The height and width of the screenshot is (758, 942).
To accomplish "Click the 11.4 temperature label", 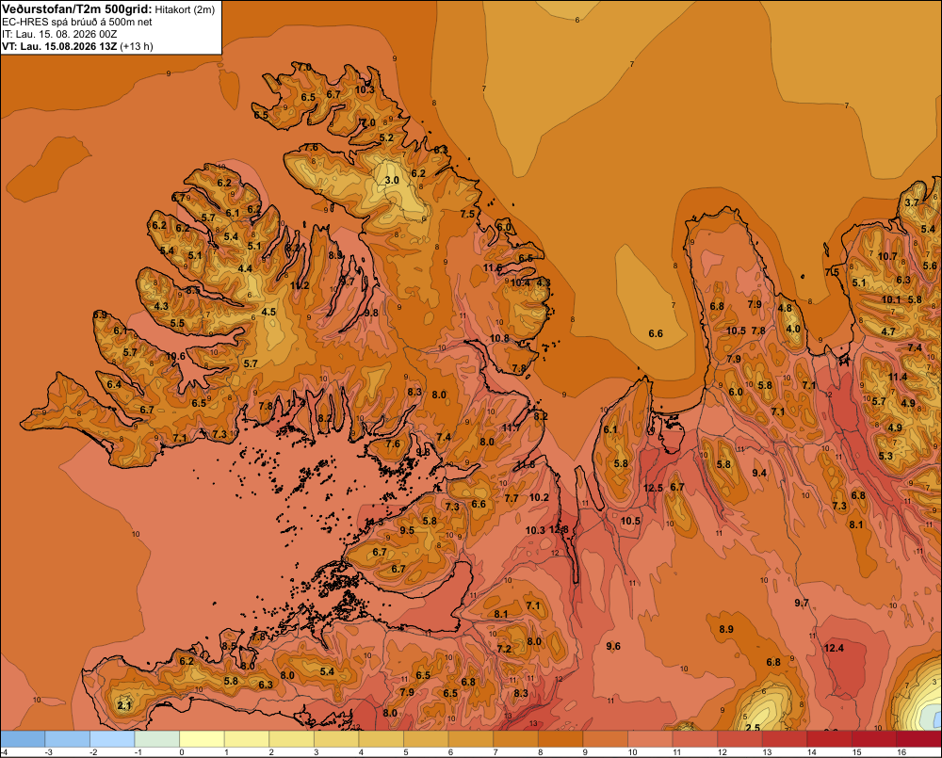I will tap(898, 377).
